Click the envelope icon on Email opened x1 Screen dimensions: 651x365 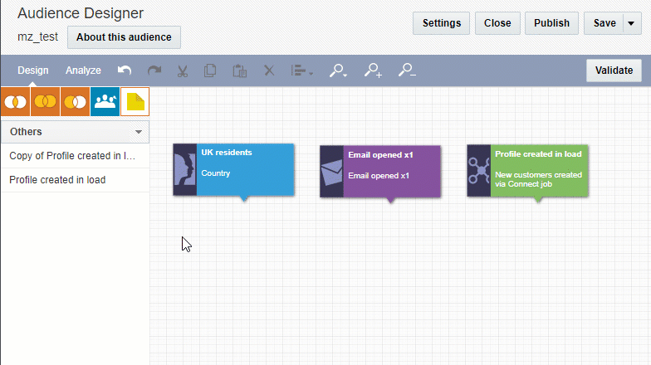pos(332,171)
